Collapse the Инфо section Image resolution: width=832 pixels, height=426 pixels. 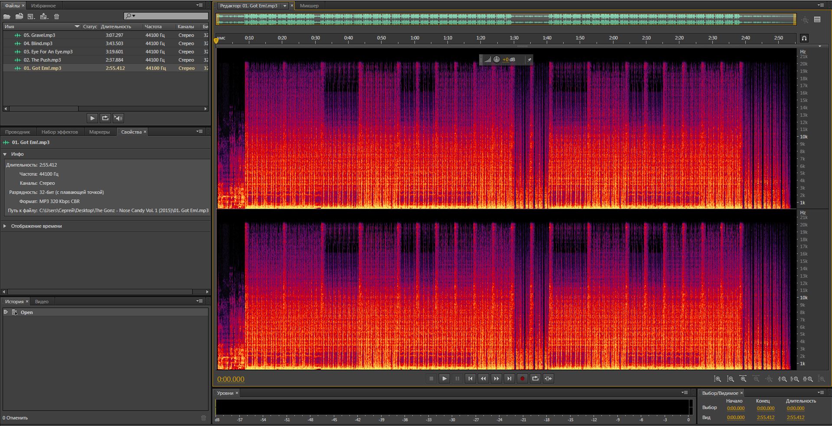coord(5,154)
